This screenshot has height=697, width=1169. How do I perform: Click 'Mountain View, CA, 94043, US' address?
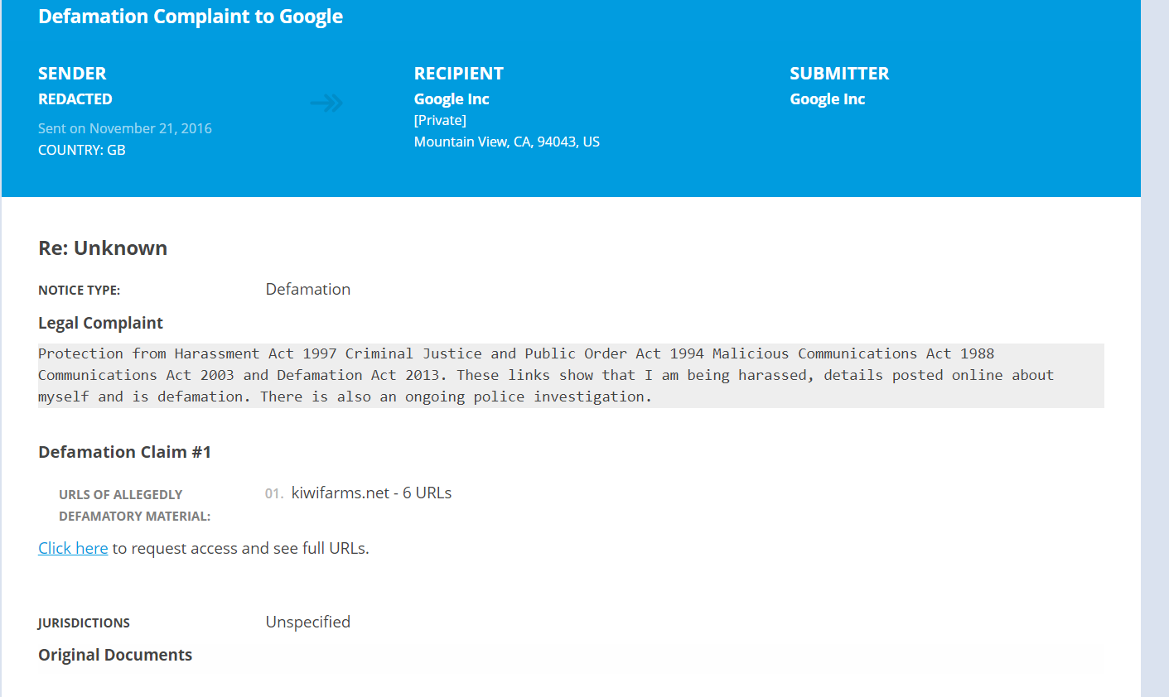point(507,142)
